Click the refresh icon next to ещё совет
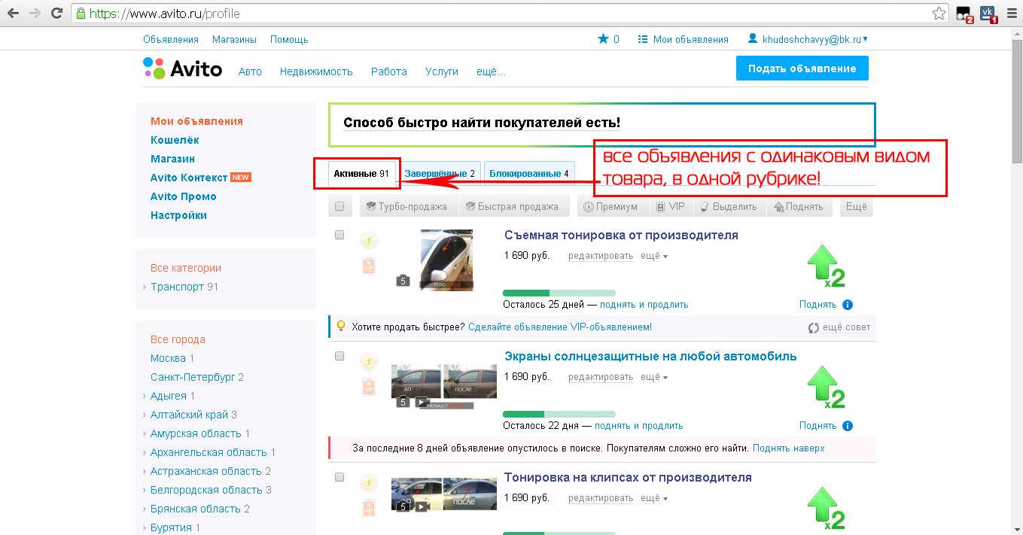This screenshot has height=535, width=1023. (813, 328)
